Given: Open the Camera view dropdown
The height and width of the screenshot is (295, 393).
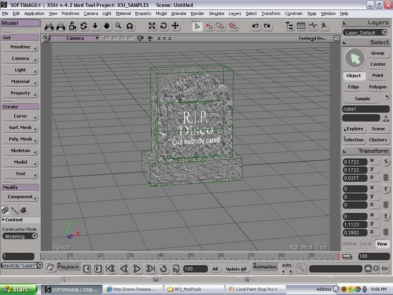Looking at the screenshot, I should coord(75,38).
